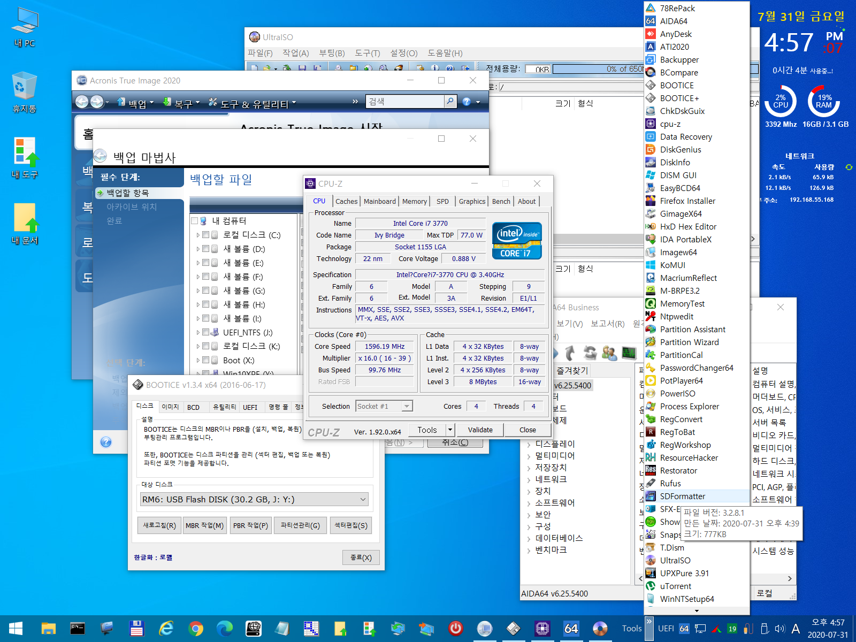Open the BOOTICE destination disk dropdown
Viewport: 856px width, 642px height.
pyautogui.click(x=254, y=499)
